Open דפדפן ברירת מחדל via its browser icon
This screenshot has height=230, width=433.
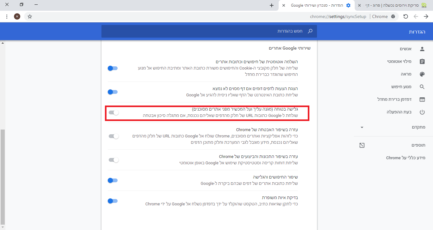[422, 99]
